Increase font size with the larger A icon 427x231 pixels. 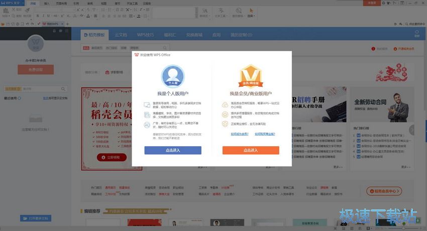tap(78, 10)
